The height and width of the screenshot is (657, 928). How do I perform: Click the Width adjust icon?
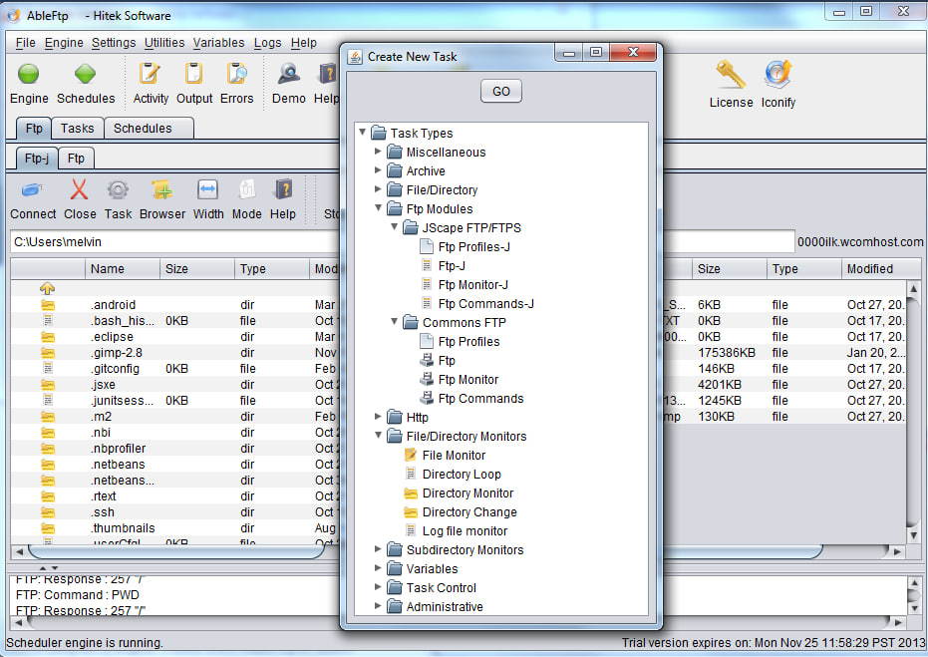pyautogui.click(x=207, y=190)
